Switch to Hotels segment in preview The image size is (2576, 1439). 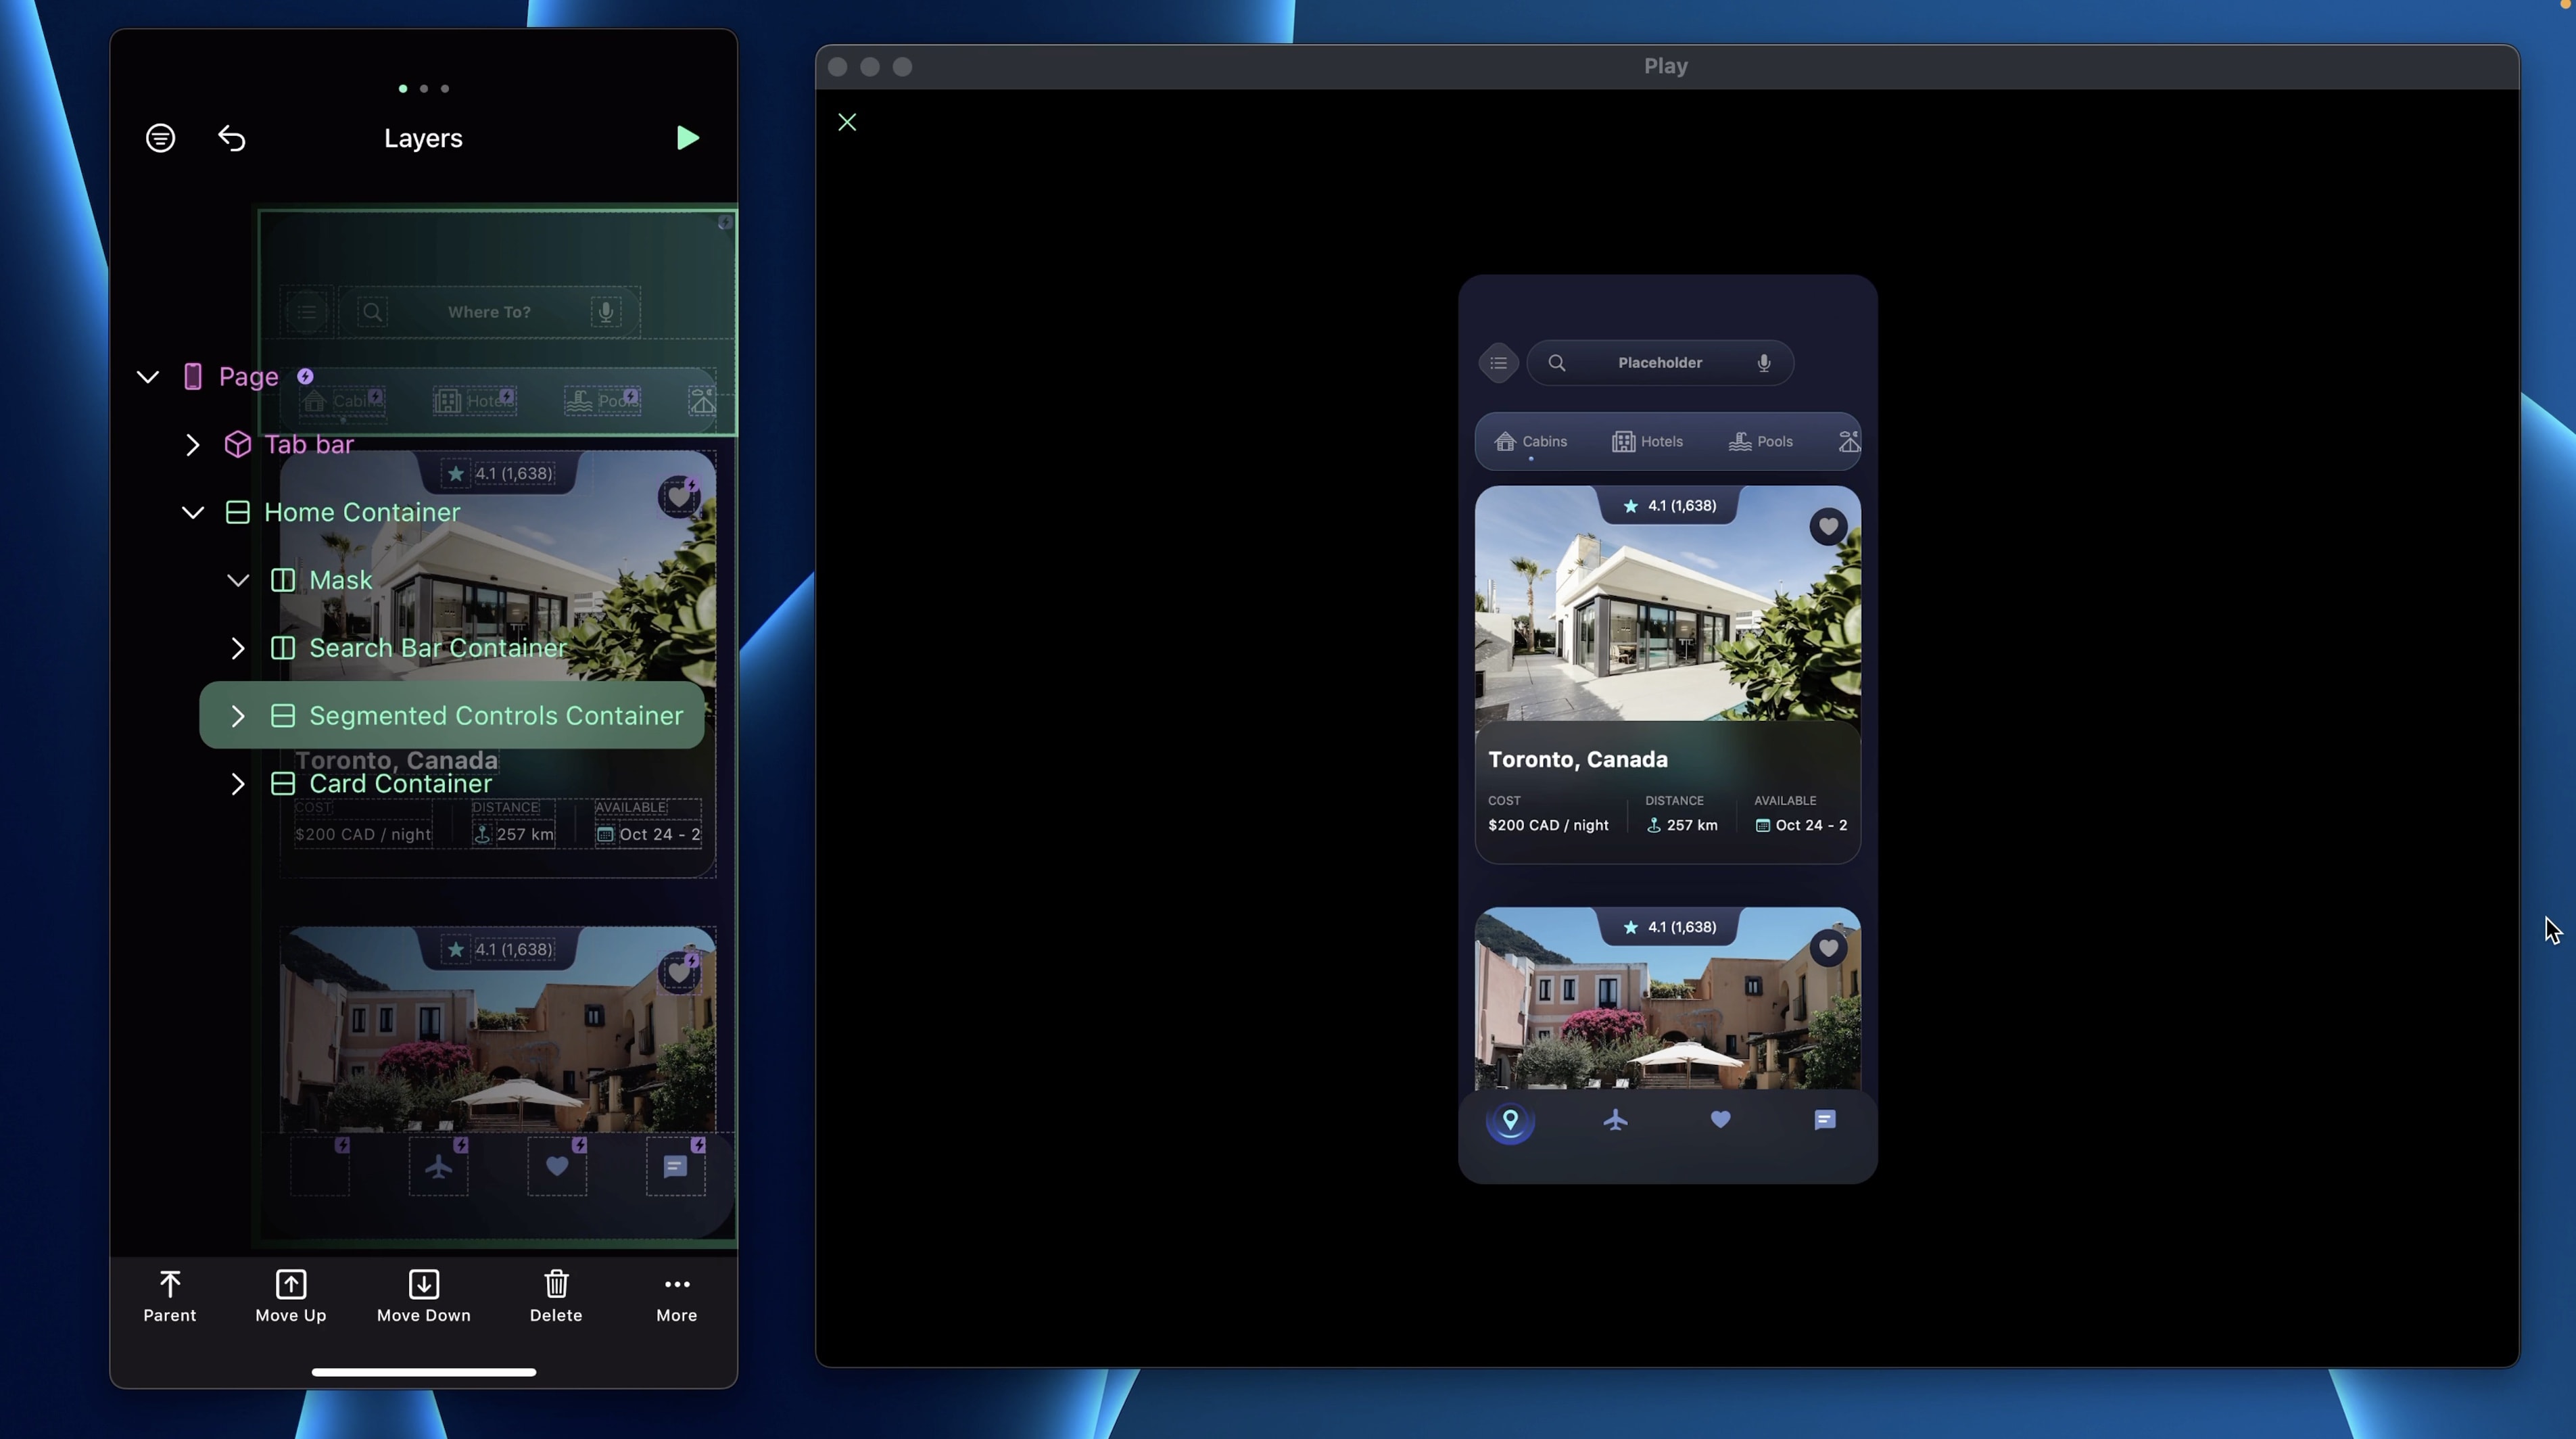point(1647,441)
